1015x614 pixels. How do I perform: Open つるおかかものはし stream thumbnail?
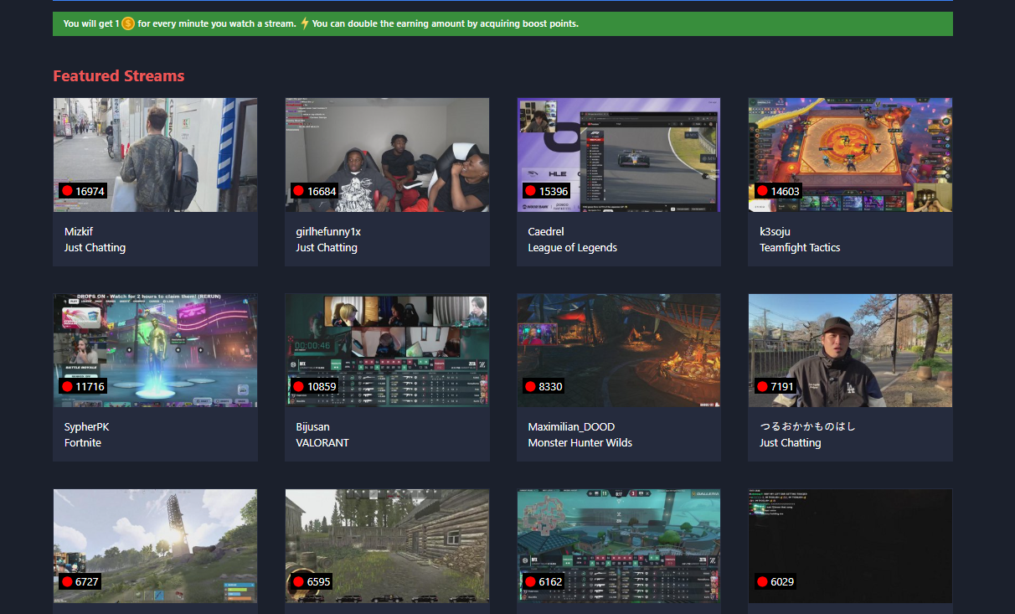coord(850,350)
